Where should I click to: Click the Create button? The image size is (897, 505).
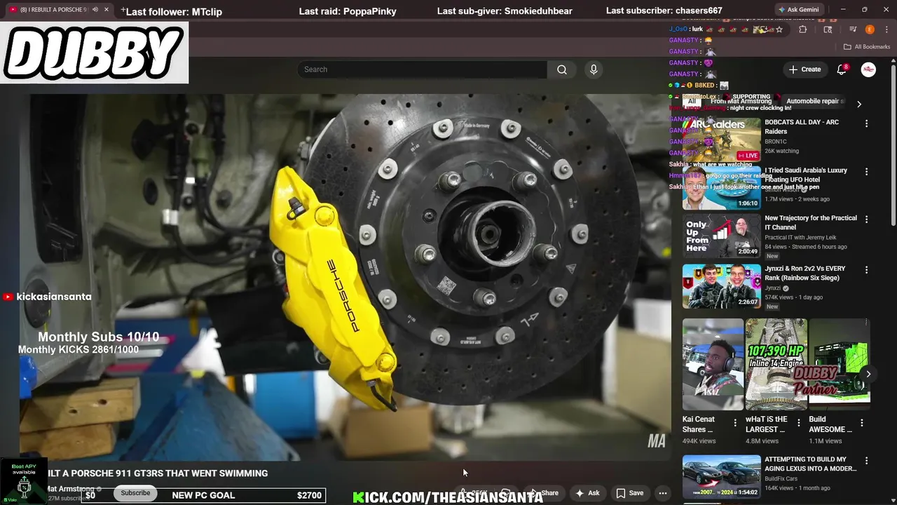(x=804, y=69)
